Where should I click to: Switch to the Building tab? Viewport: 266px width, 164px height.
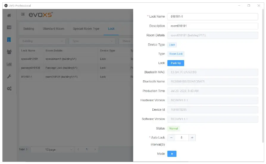pyautogui.click(x=29, y=29)
